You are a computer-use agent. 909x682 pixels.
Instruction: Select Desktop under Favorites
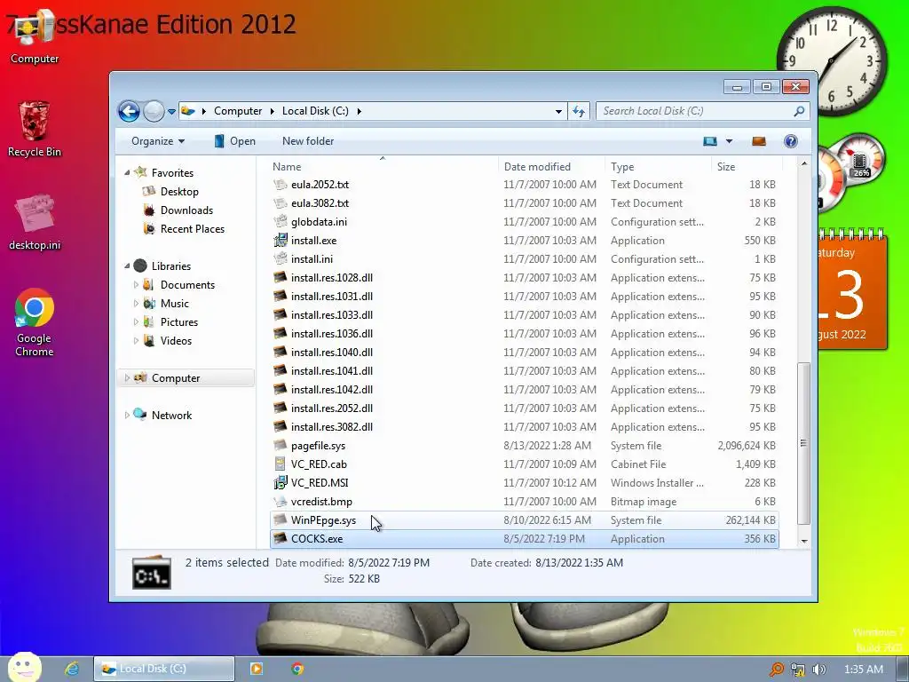(x=179, y=192)
